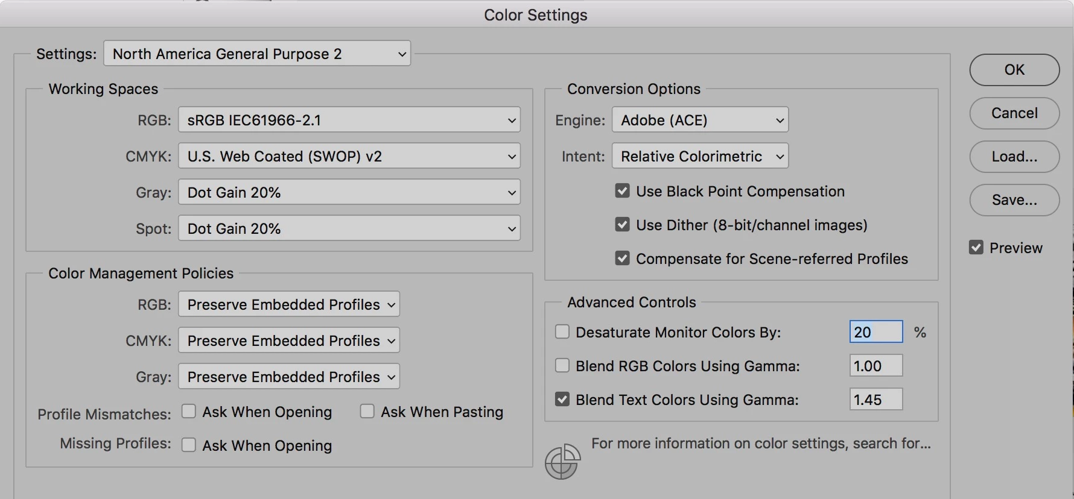This screenshot has height=499, width=1074.
Task: Click the Blend RGB gamma value field
Action: (x=875, y=366)
